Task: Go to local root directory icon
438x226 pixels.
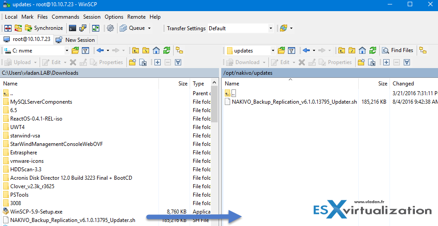Action: pyautogui.click(x=146, y=50)
